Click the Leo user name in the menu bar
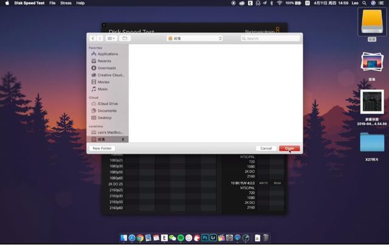This screenshot has height=245, width=389. point(355,3)
